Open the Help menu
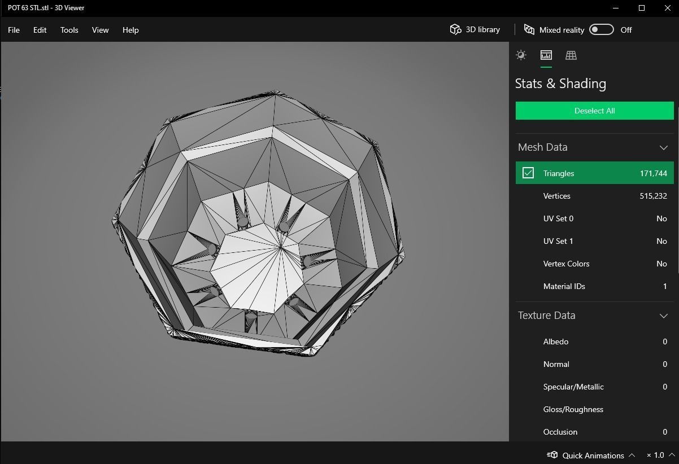The width and height of the screenshot is (679, 464). tap(130, 30)
